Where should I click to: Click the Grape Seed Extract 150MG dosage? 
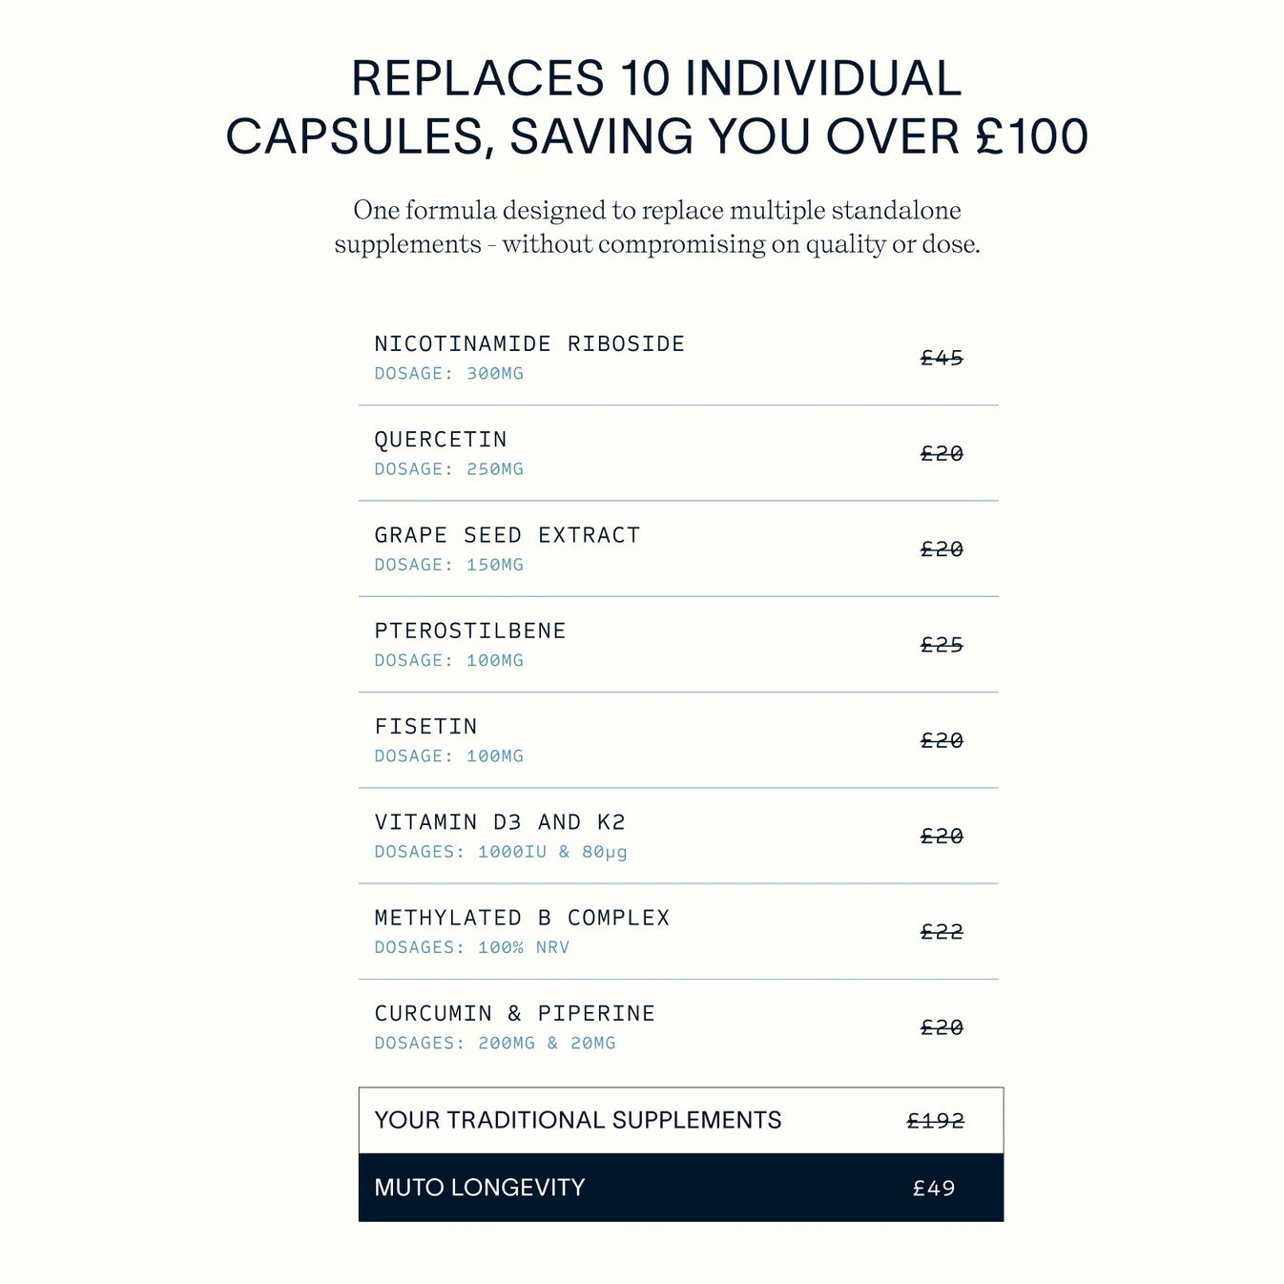click(x=448, y=565)
